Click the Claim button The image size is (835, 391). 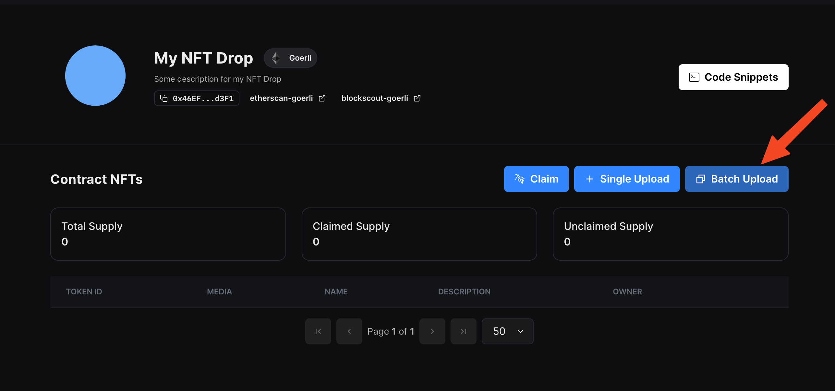(536, 178)
